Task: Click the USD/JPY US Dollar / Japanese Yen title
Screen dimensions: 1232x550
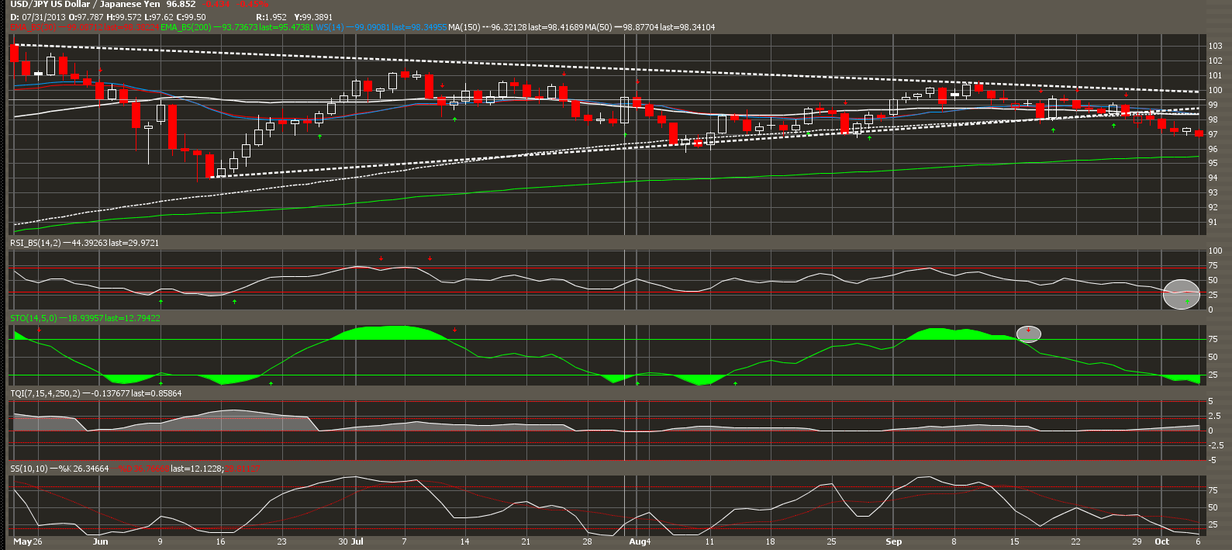Action: (x=85, y=5)
